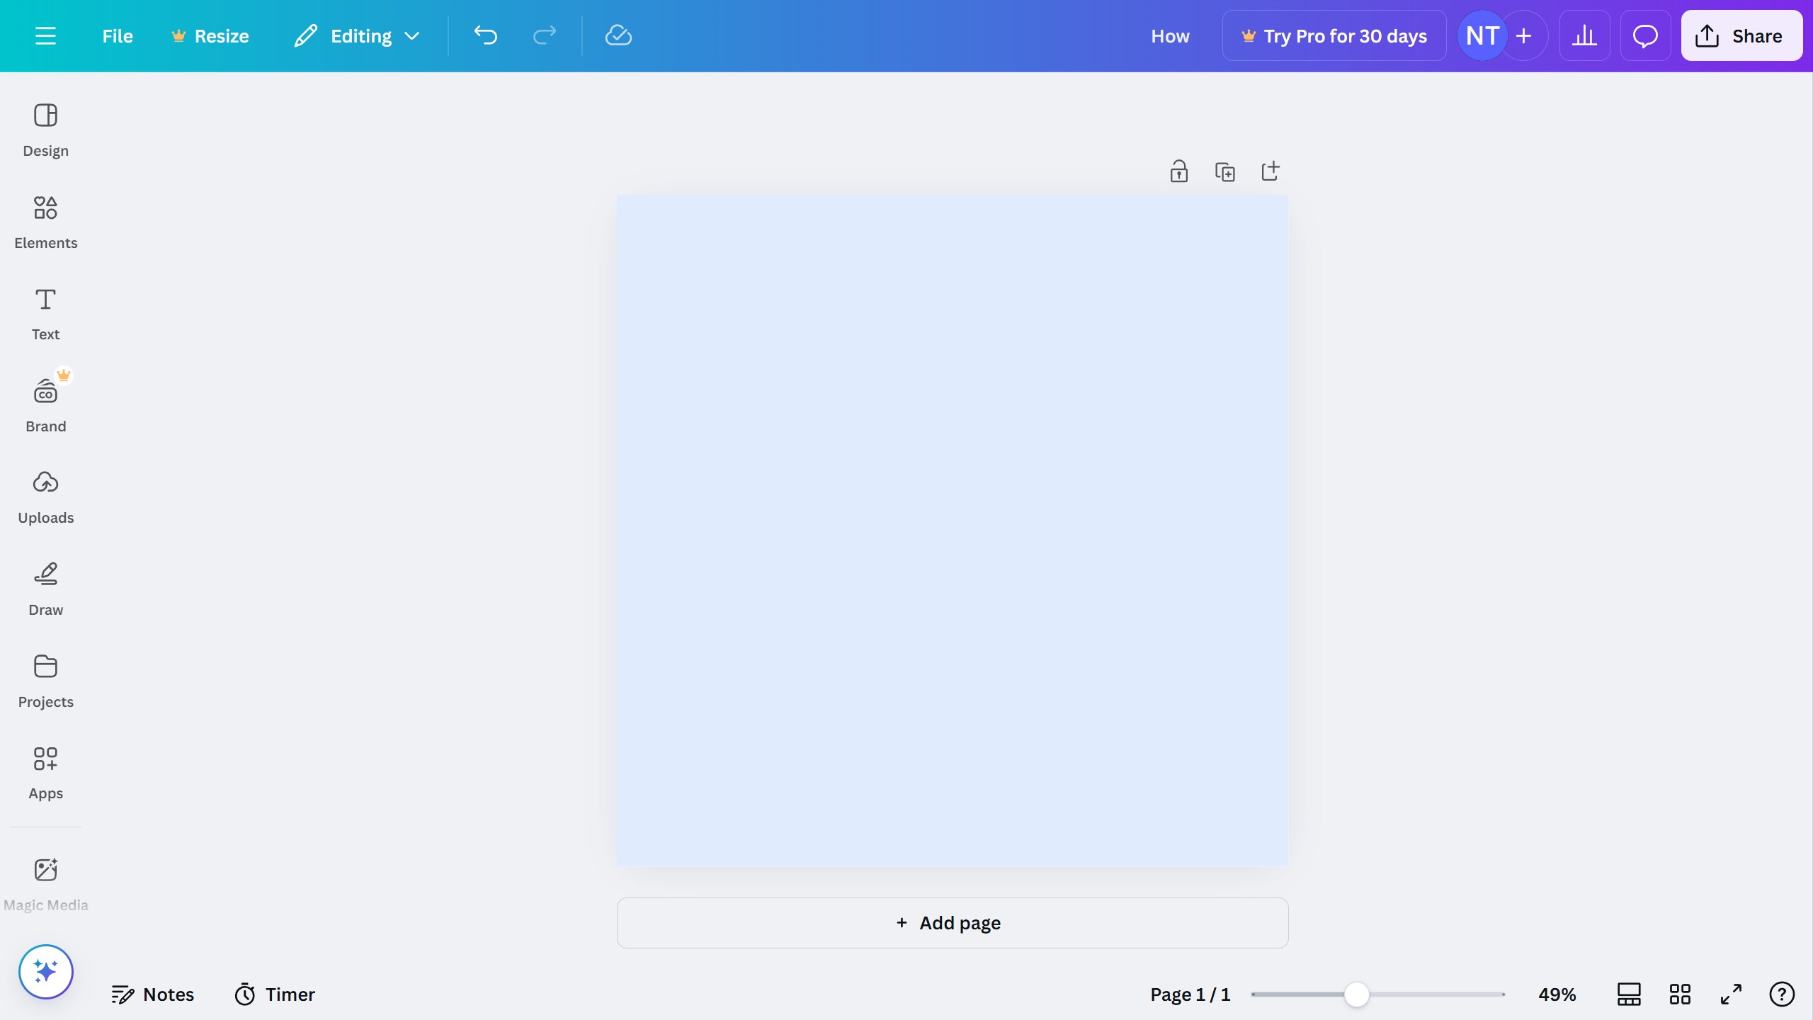Image resolution: width=1813 pixels, height=1020 pixels.
Task: Expand the Editing mode dropdown
Action: click(x=413, y=35)
